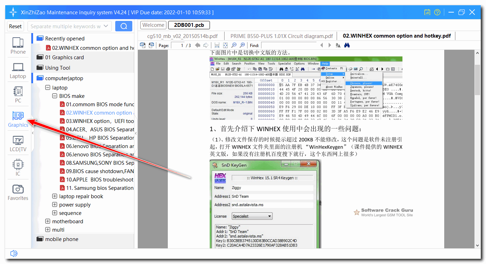Select the Laptop category icon

(18, 70)
